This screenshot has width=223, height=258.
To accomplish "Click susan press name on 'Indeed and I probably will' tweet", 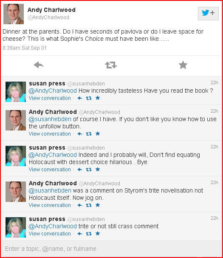I will [47, 148].
